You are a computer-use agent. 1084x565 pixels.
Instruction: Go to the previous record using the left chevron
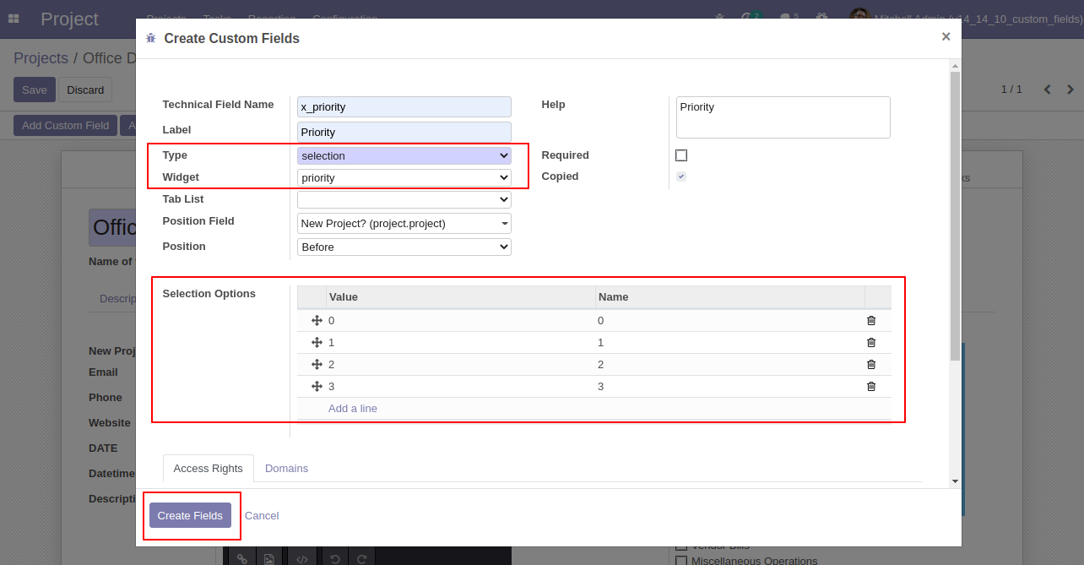click(x=1048, y=90)
